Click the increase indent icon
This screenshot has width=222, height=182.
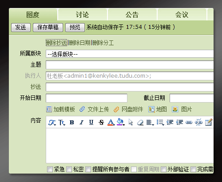pos(179,123)
